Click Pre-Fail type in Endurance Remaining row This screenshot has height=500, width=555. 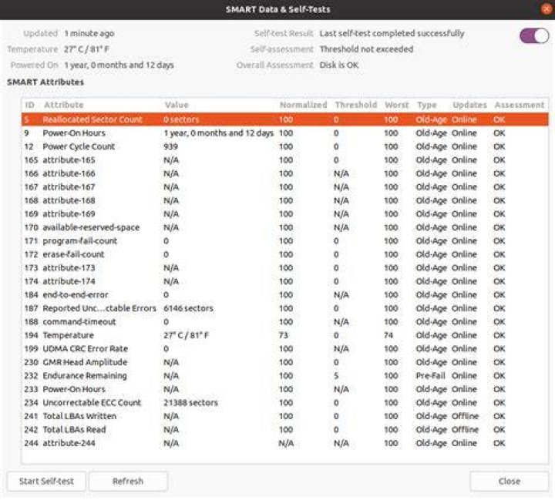430,375
